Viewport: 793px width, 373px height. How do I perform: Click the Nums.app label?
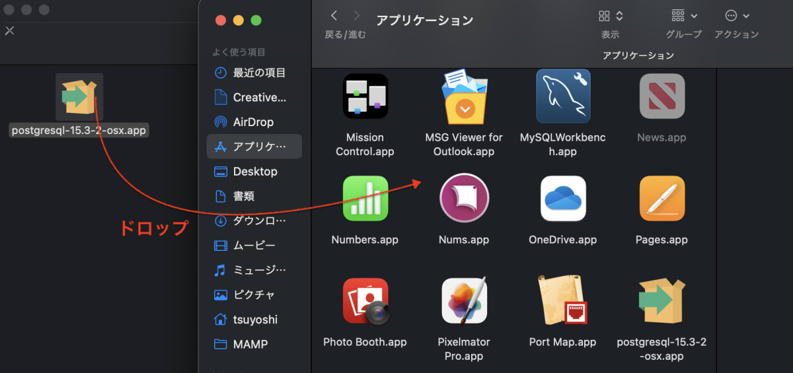tap(464, 240)
